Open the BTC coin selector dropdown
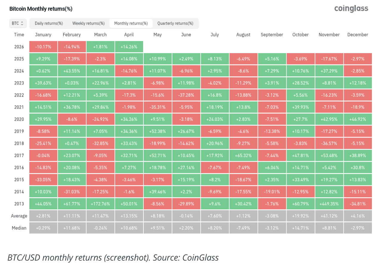387x277 pixels. point(18,23)
